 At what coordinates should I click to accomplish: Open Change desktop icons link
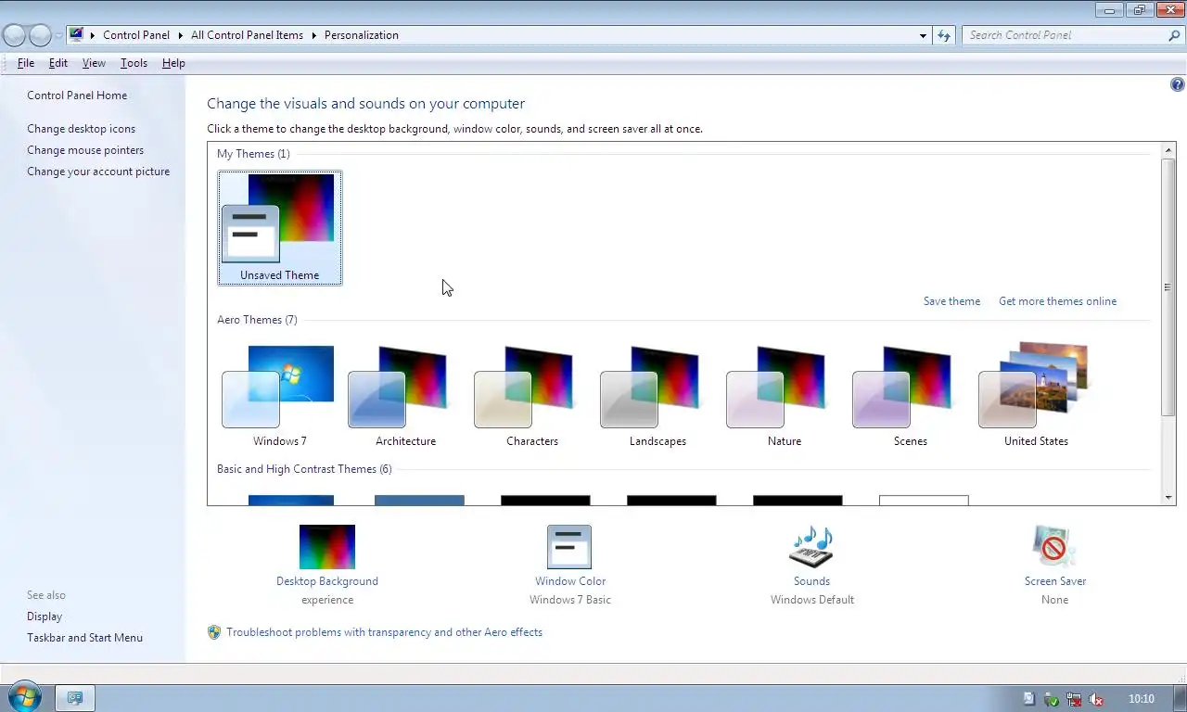(x=82, y=129)
